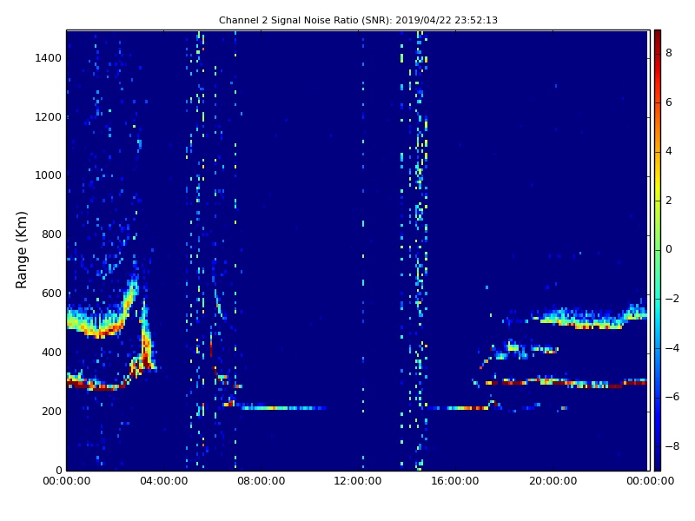Image resolution: width=695 pixels, height=521 pixels.
Task: Click the colorbar tick label 0
Action: coord(669,249)
